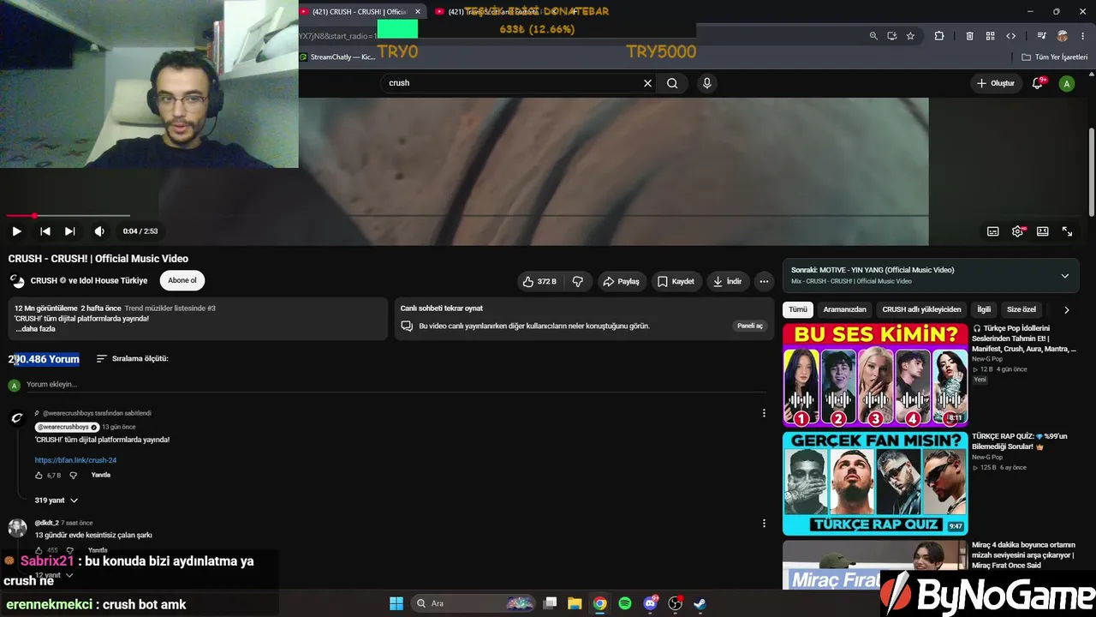Open Spotify from the taskbar
This screenshot has width=1096, height=617.
(x=625, y=603)
